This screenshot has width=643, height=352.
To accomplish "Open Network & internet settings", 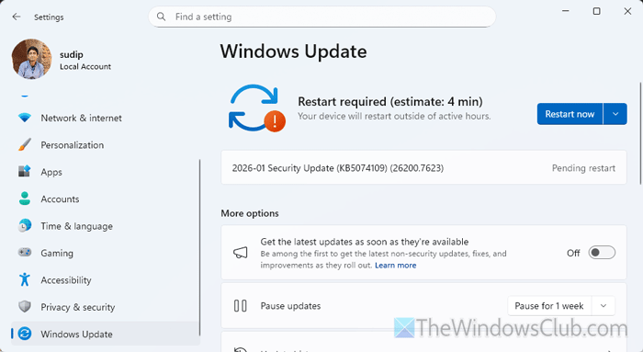I will pyautogui.click(x=106, y=119).
